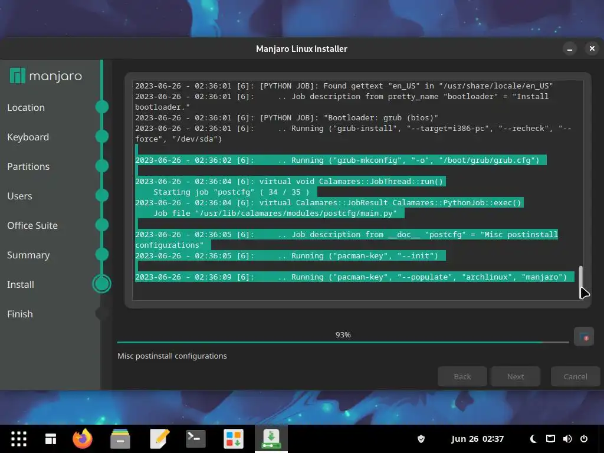
Task: Select the Summary step in sidebar
Action: [28, 255]
